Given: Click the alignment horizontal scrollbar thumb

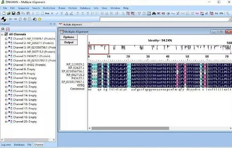Looking at the screenshot, I should click(x=130, y=128).
